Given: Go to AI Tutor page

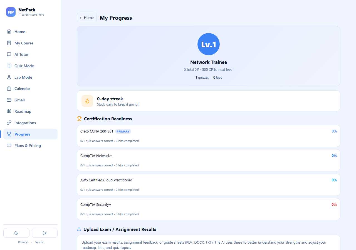Looking at the screenshot, I should click(x=30, y=54).
